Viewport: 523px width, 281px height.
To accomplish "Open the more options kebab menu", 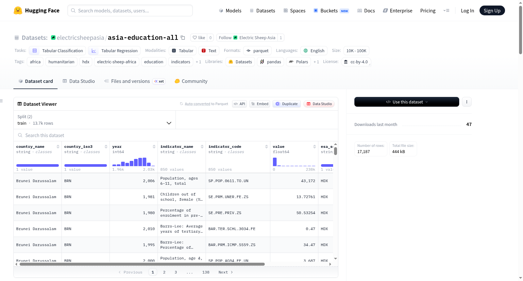I will coord(466,102).
